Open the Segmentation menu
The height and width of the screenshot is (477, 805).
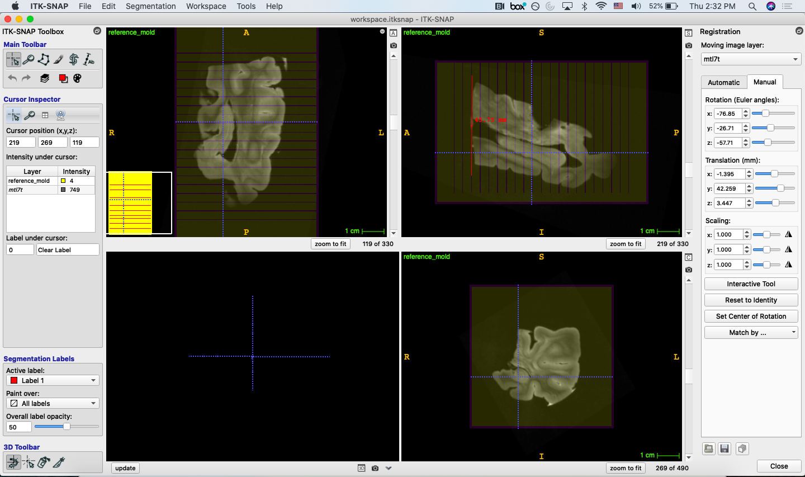(150, 6)
